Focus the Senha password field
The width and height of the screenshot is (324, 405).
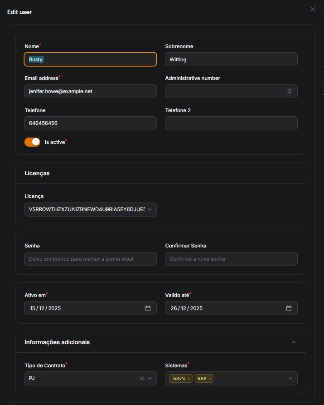(90, 259)
